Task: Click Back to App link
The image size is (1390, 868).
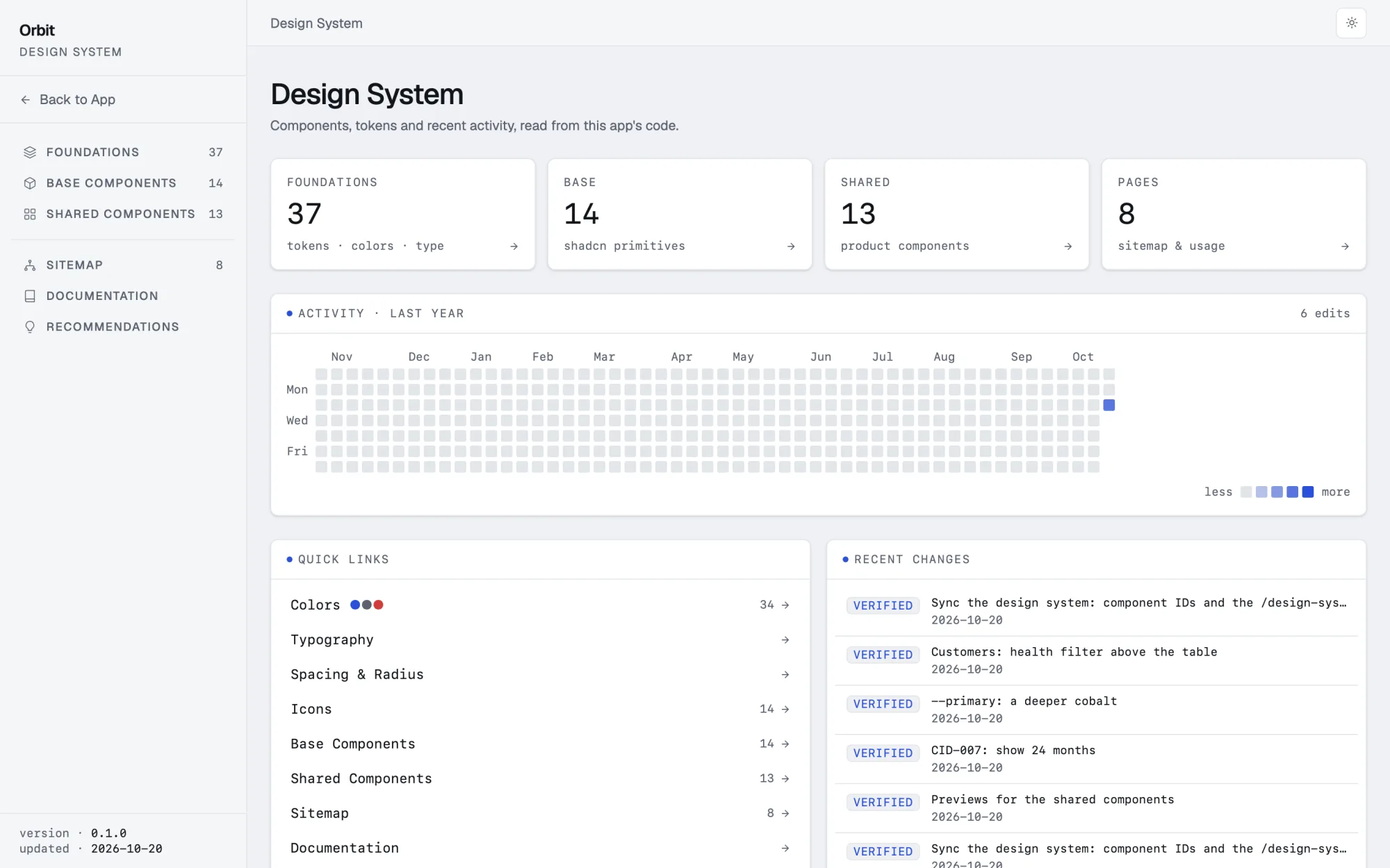Action: click(x=68, y=100)
